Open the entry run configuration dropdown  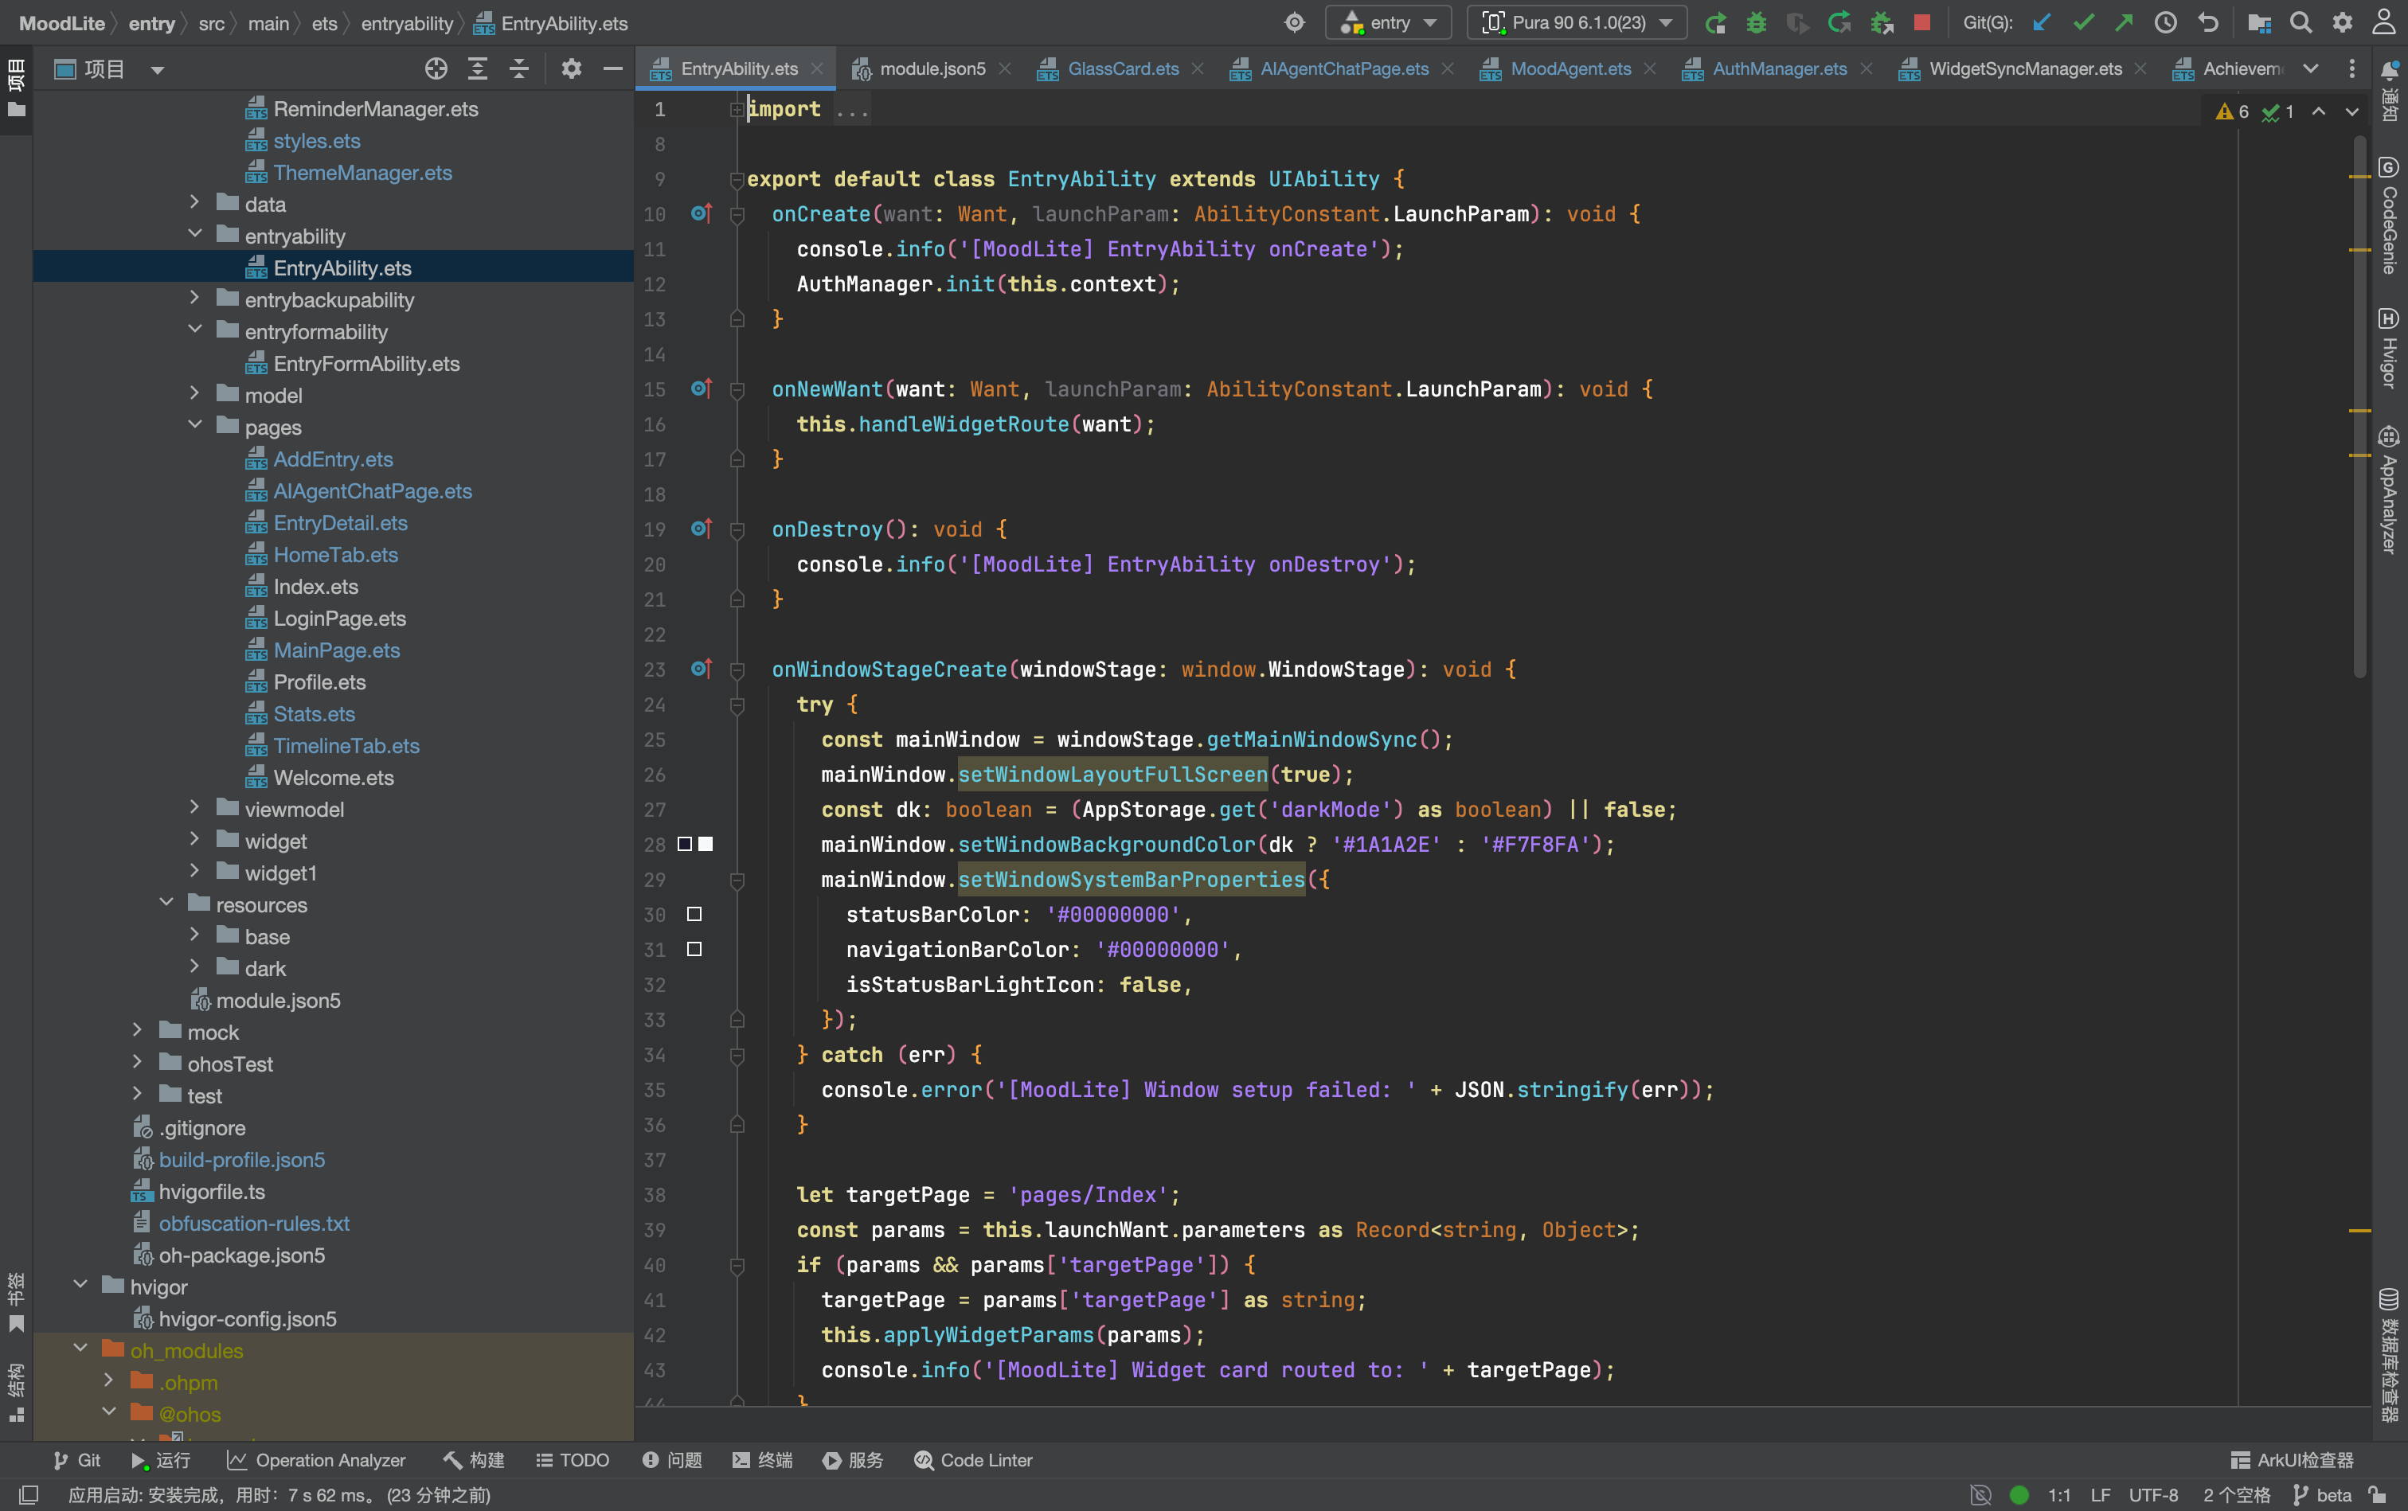[x=1389, y=23]
